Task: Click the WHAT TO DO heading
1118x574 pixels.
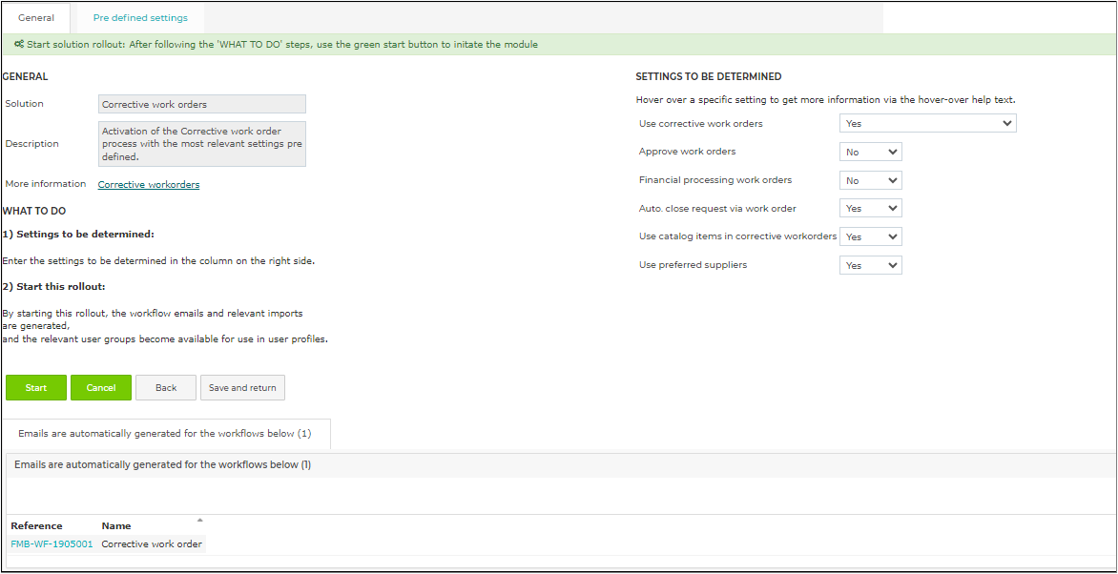Action: pyautogui.click(x=35, y=211)
